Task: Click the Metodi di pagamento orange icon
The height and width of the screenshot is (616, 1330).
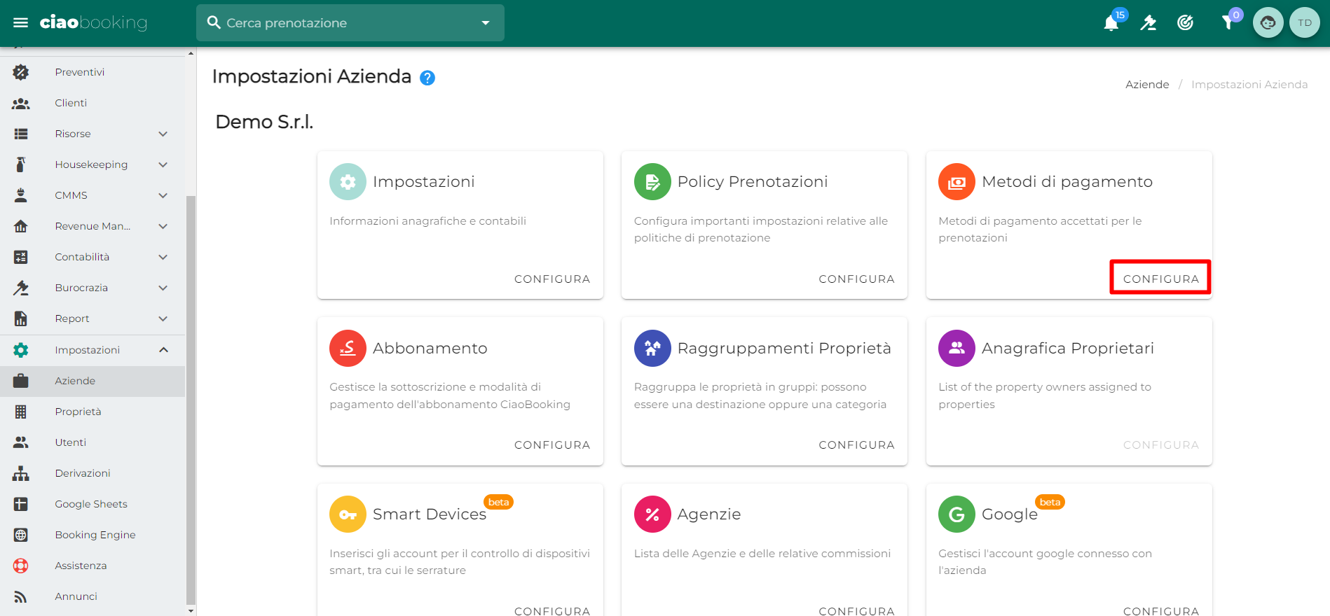Action: click(957, 182)
